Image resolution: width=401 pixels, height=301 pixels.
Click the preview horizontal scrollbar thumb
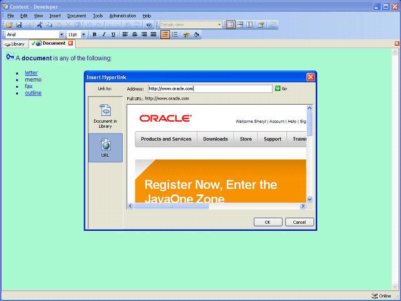pyautogui.click(x=171, y=206)
